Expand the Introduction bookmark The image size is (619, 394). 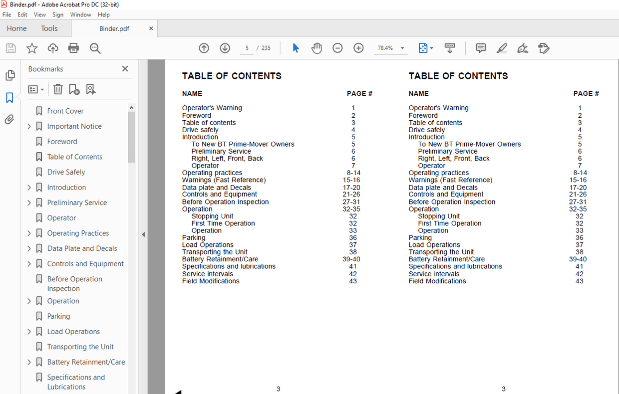[x=29, y=188]
